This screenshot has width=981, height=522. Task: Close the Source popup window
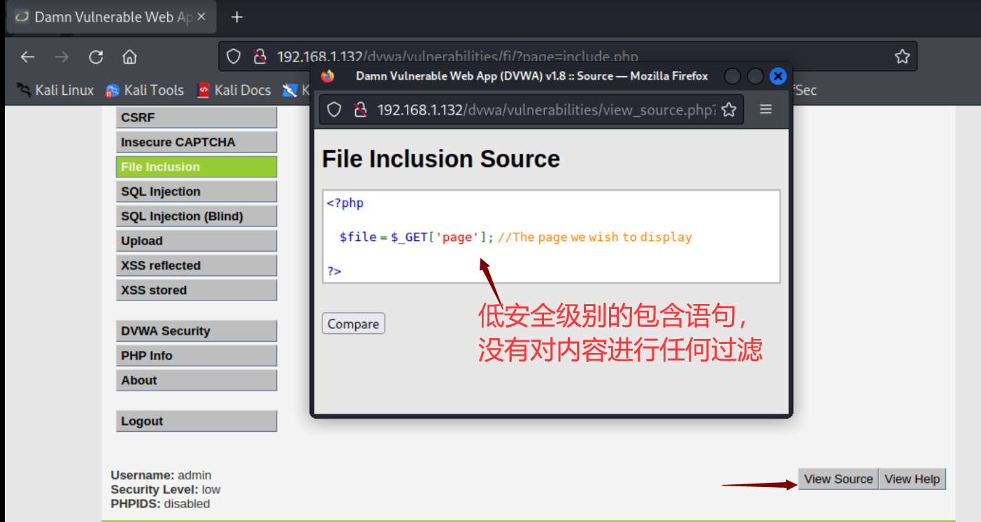click(x=778, y=76)
